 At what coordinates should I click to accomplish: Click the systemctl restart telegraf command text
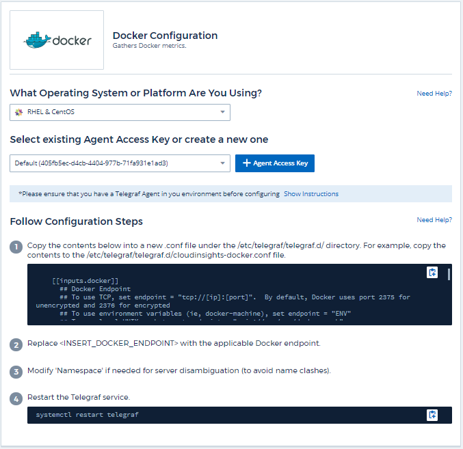(87, 415)
